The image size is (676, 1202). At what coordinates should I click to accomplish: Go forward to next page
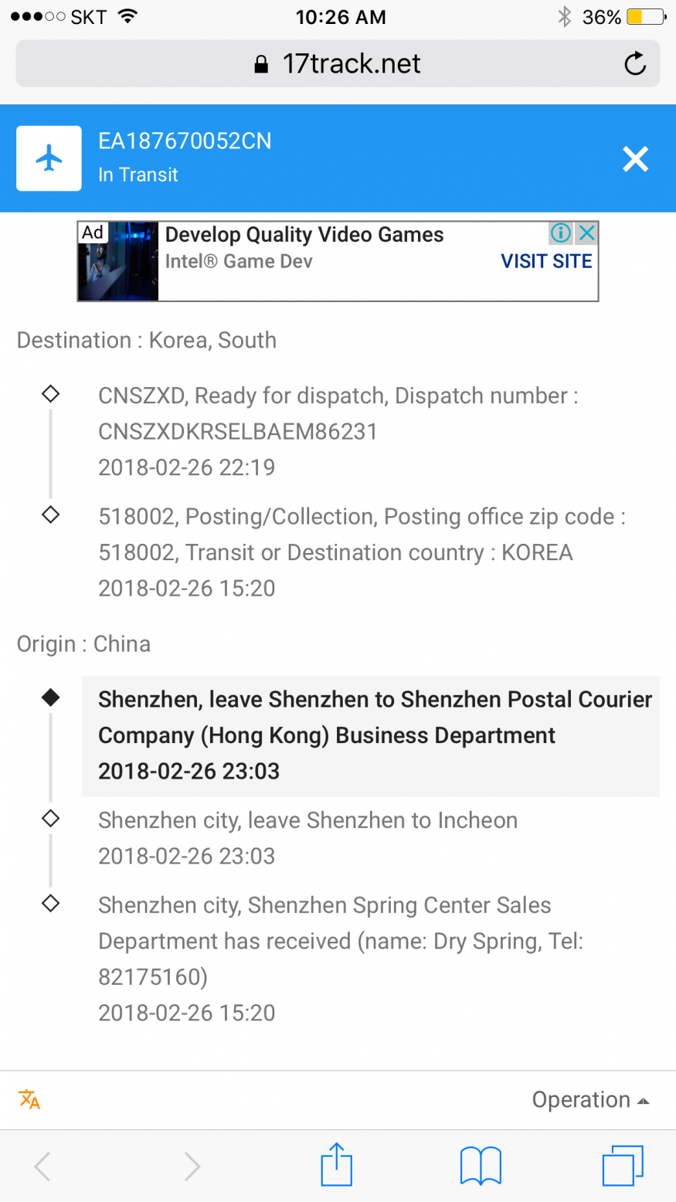(192, 1166)
